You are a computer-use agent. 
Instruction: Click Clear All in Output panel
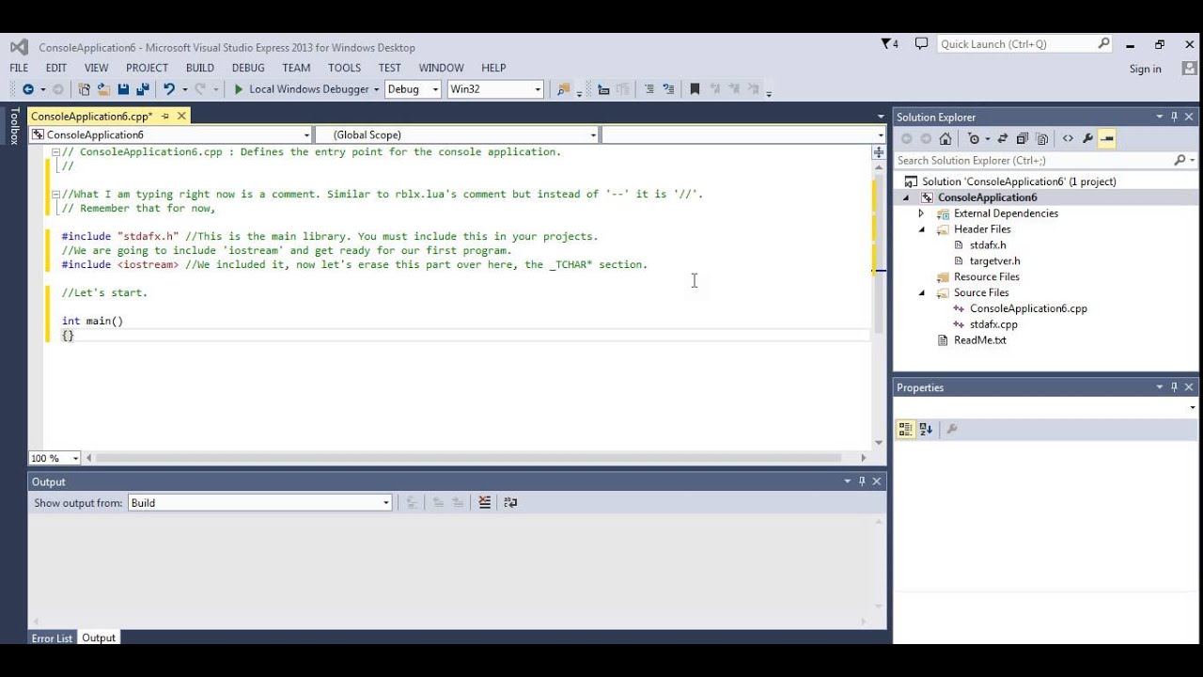tap(485, 503)
